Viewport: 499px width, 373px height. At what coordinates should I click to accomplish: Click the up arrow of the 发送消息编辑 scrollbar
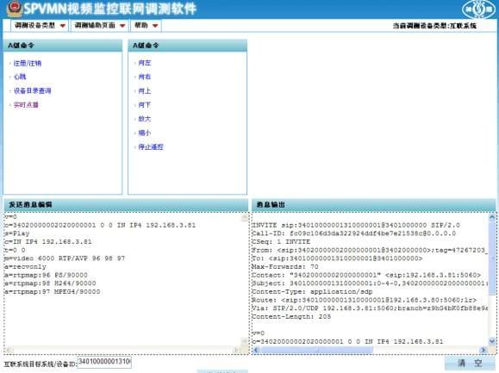[x=245, y=217]
